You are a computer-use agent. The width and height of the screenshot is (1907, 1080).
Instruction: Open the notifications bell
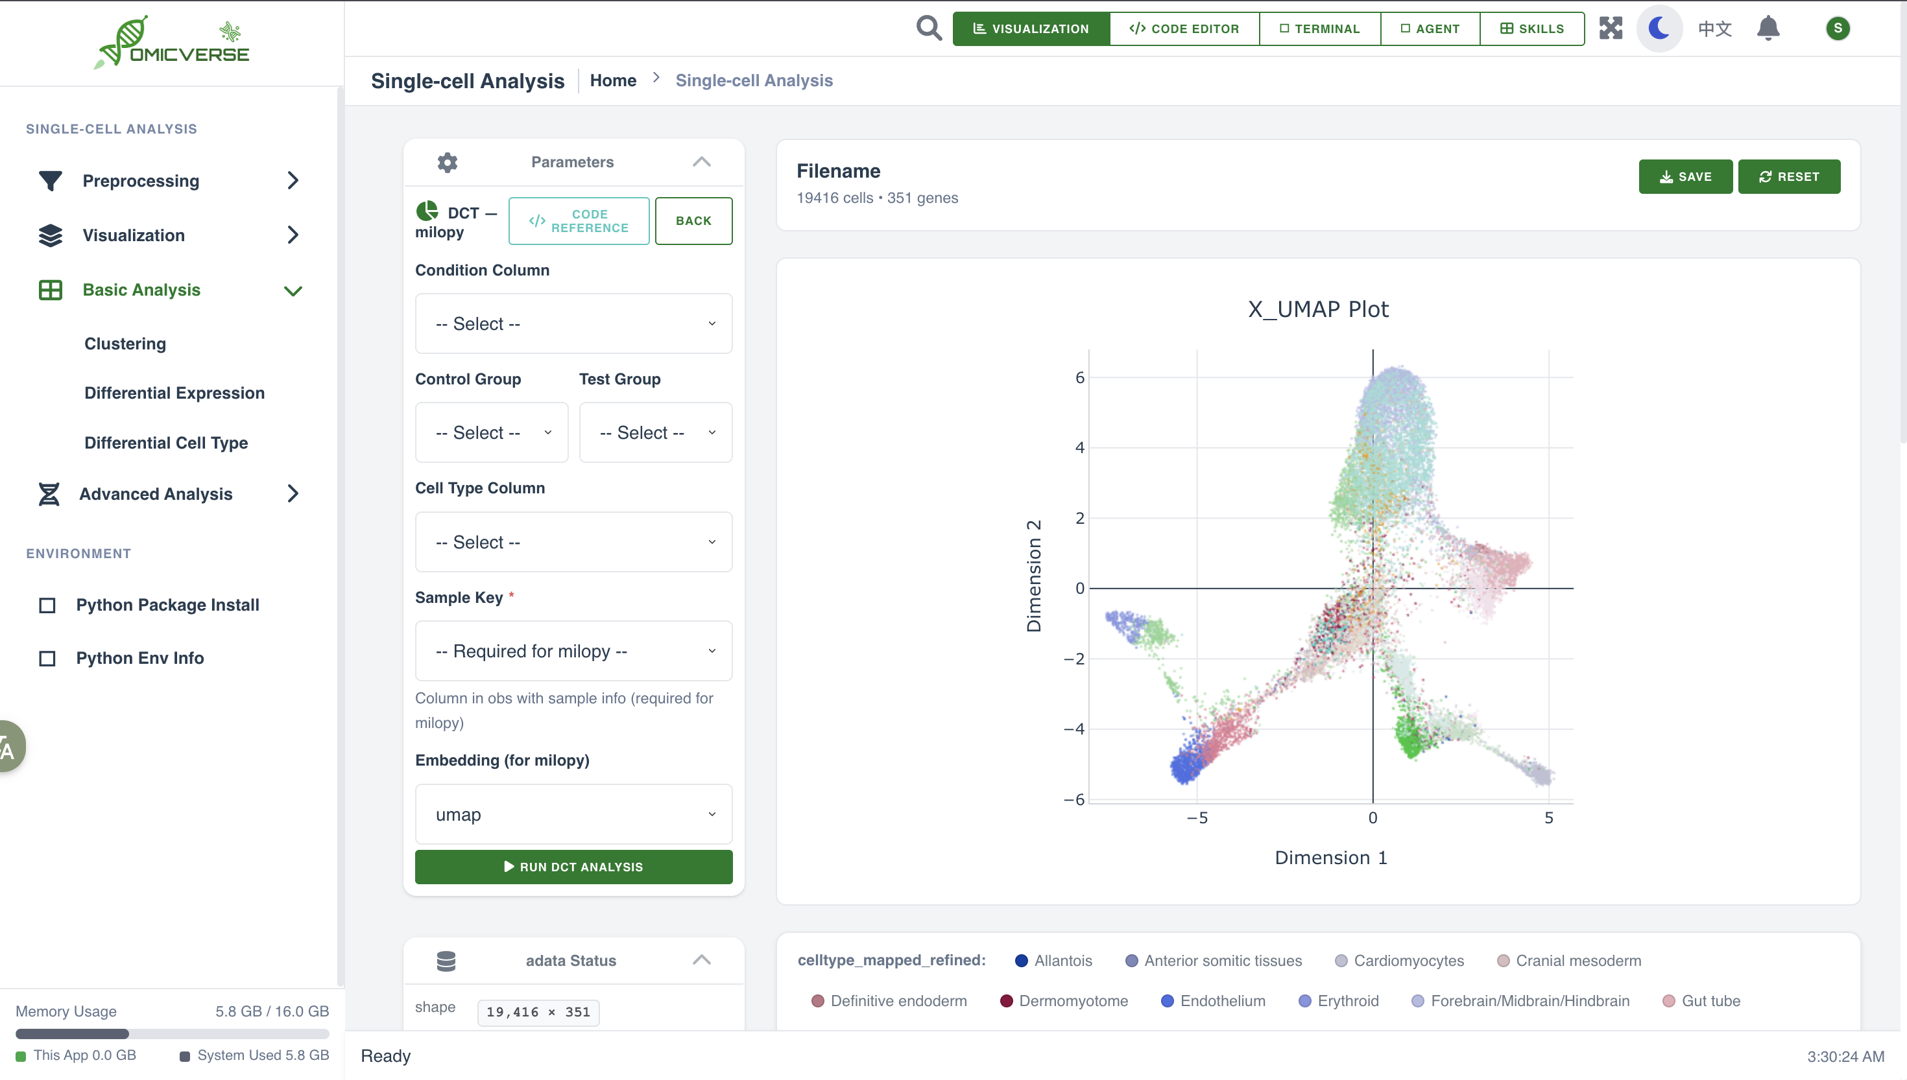(1768, 28)
